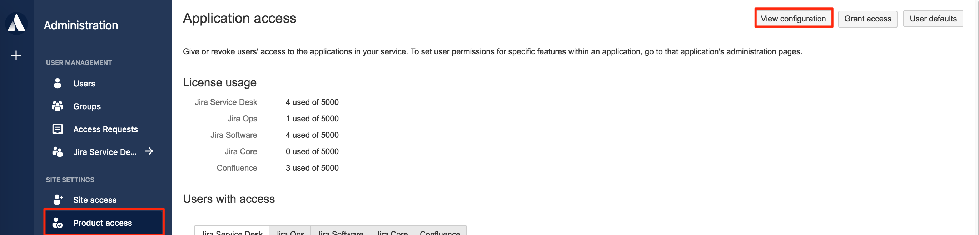
Task: Open User defaults
Action: (x=933, y=18)
